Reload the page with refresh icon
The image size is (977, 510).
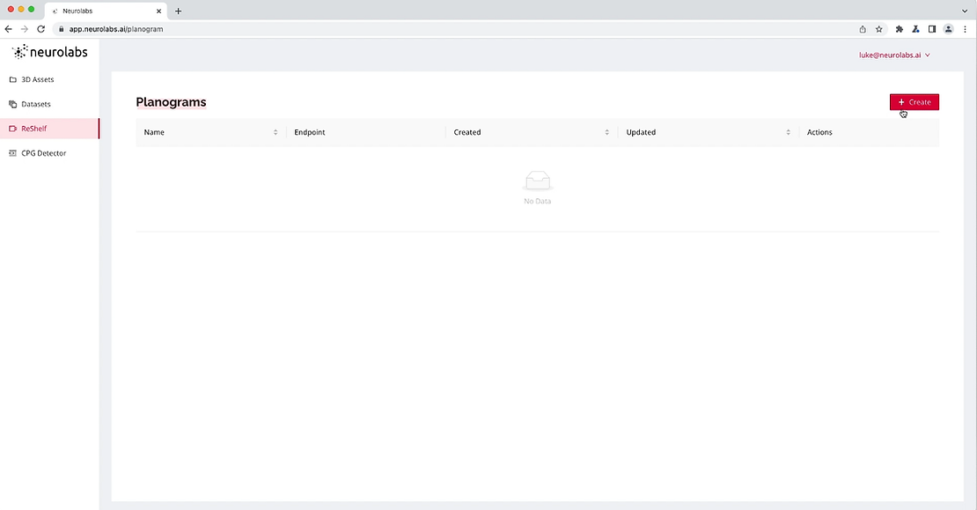41,29
